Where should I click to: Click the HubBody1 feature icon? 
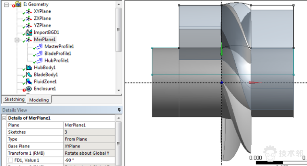tap(29, 68)
